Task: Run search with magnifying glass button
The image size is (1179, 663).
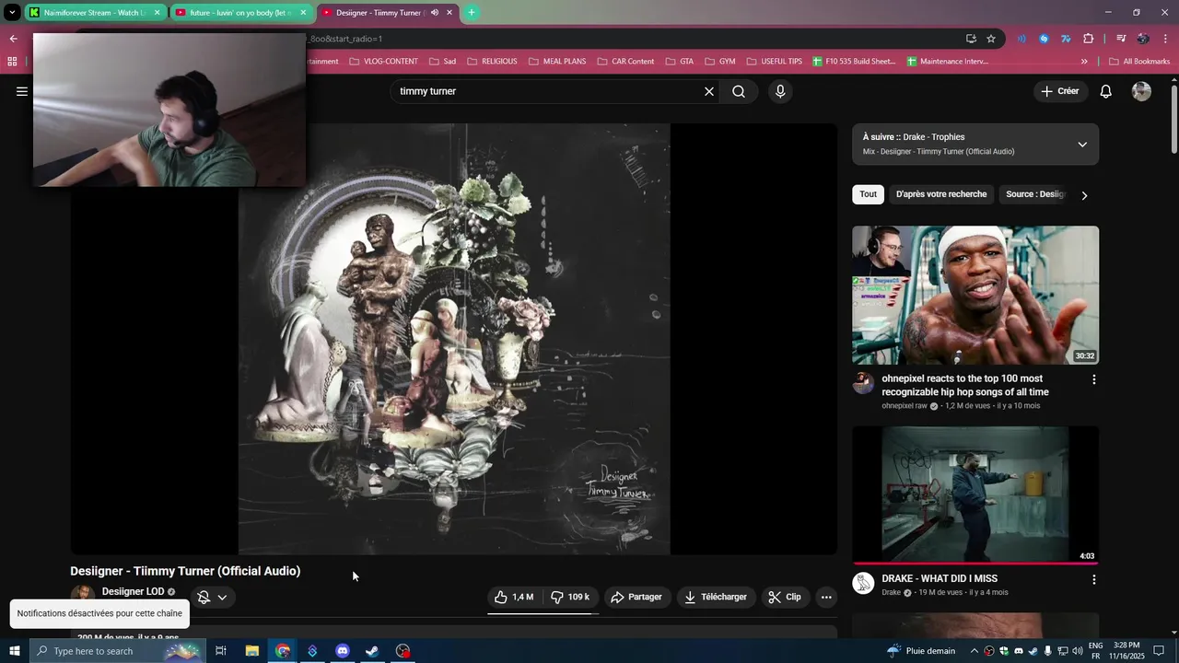Action: pyautogui.click(x=739, y=91)
